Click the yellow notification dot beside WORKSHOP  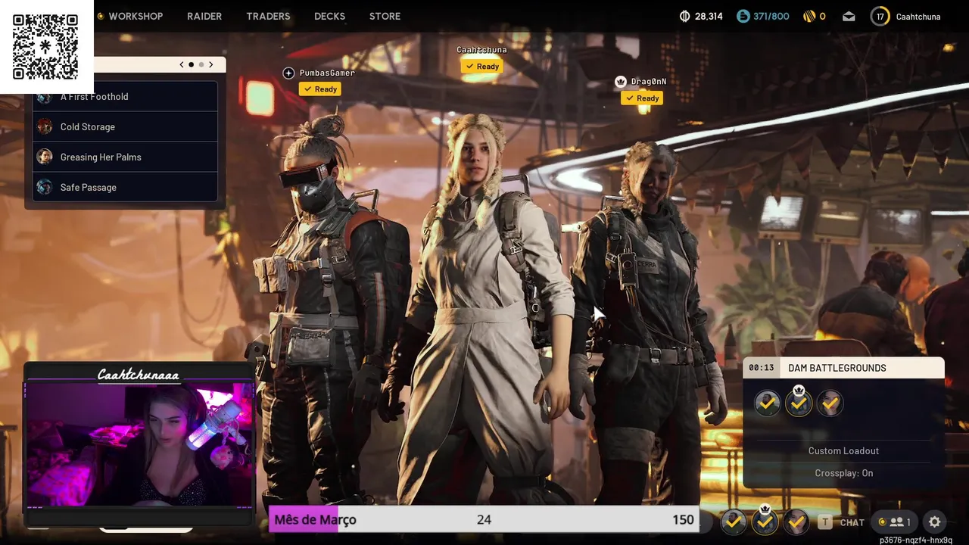point(100,16)
